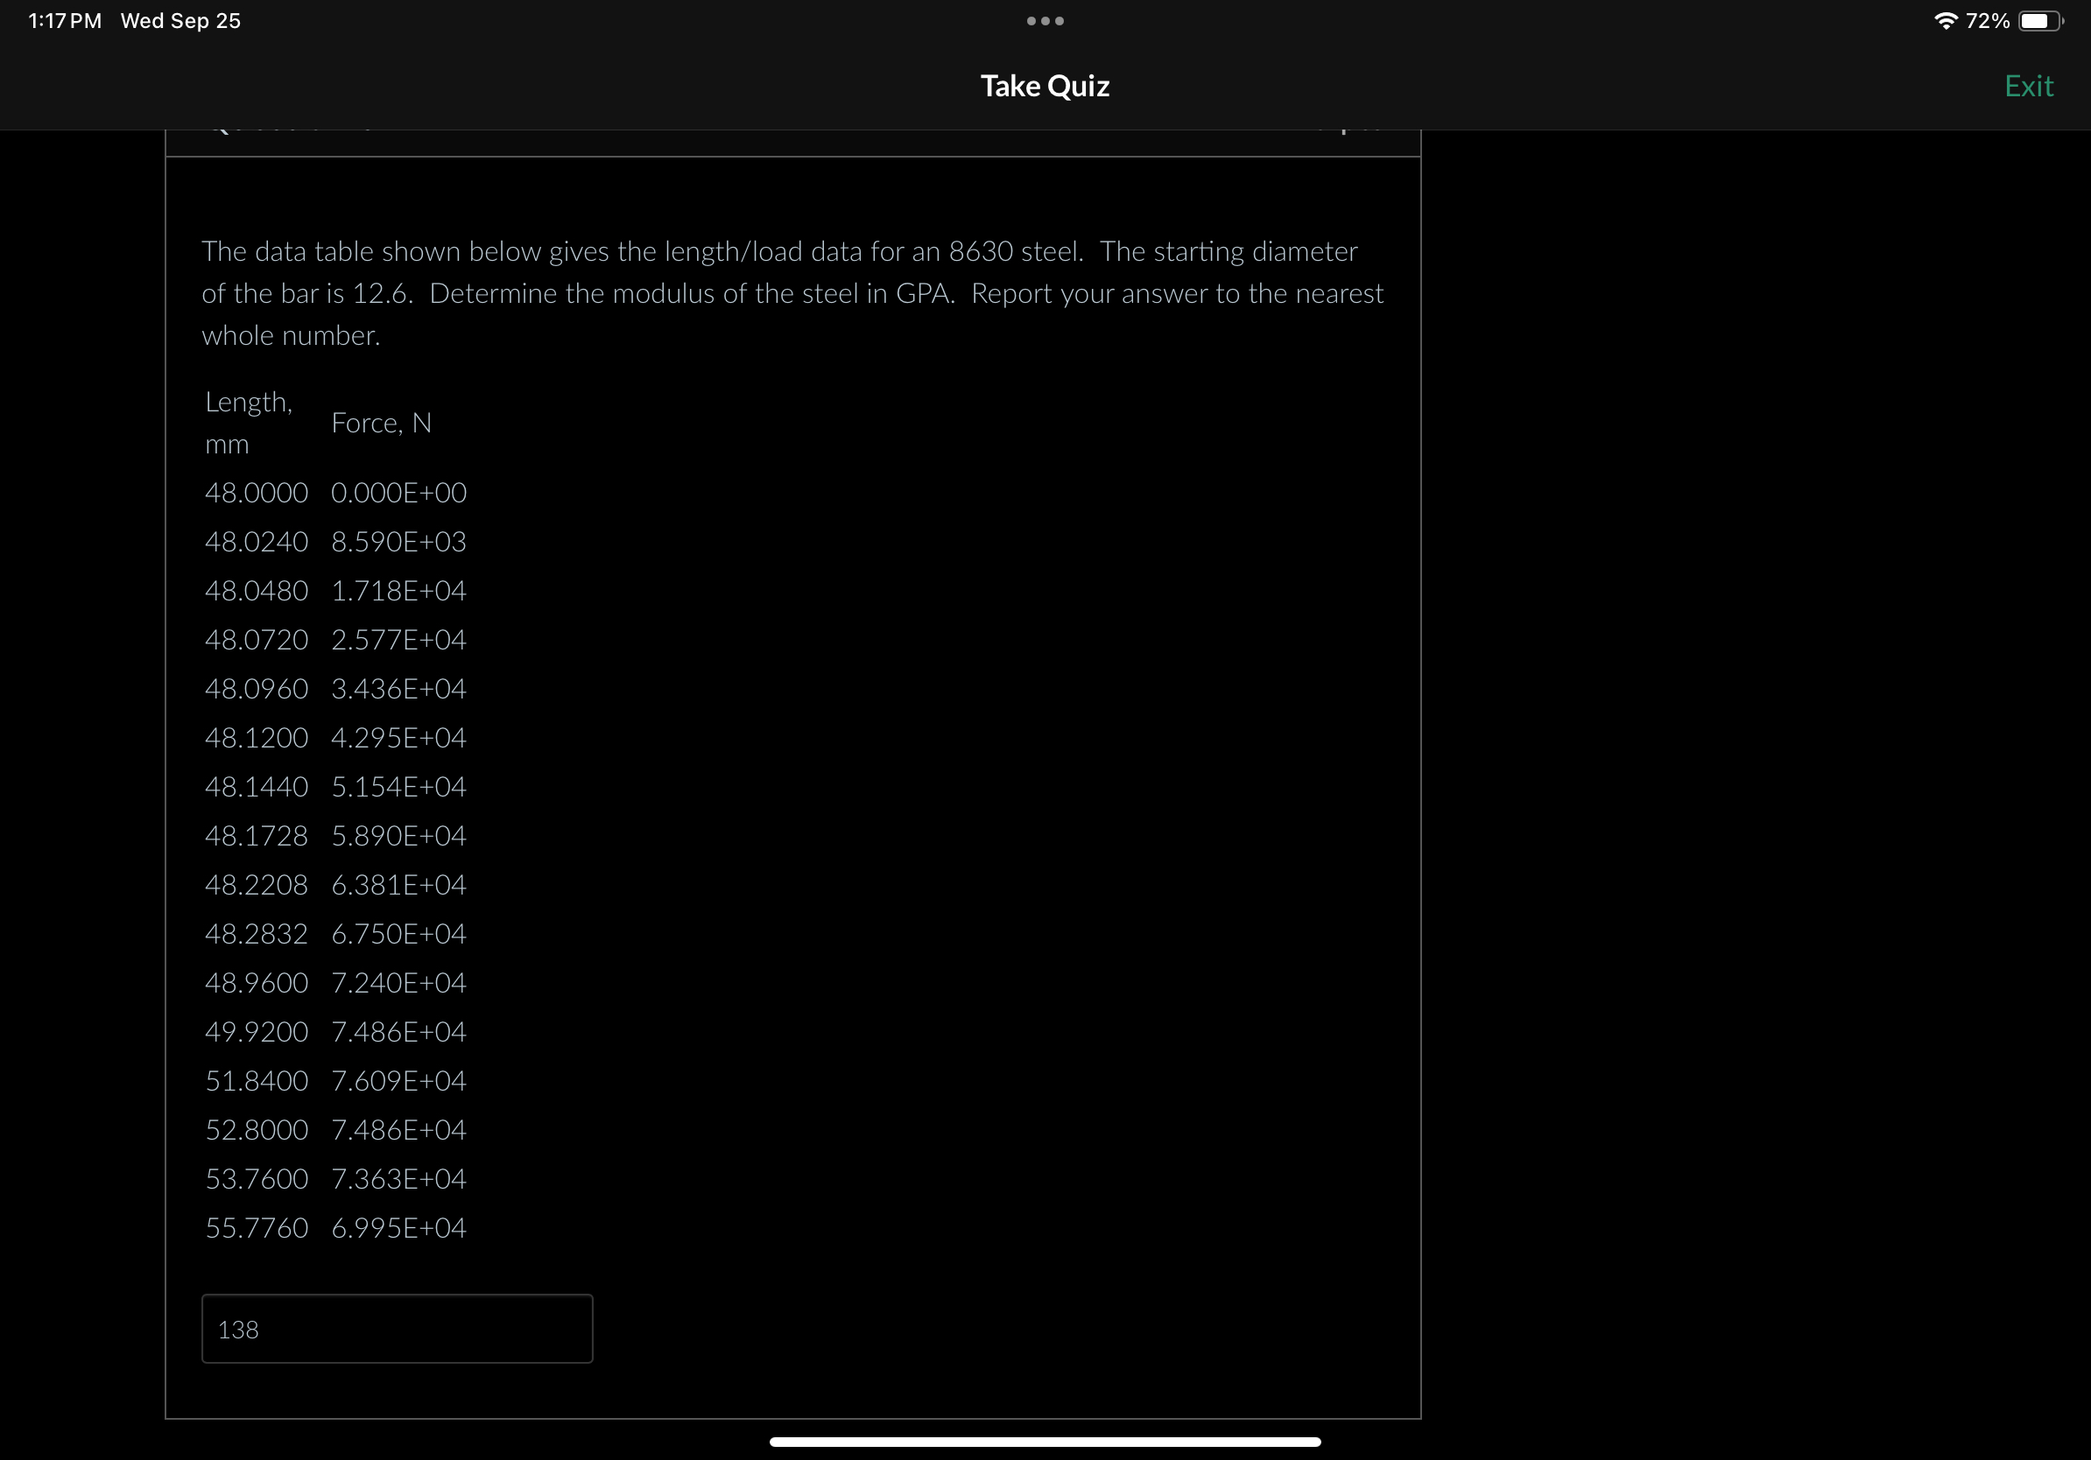The width and height of the screenshot is (2091, 1460).
Task: Tap the 72% battery percentage text
Action: click(x=1987, y=21)
